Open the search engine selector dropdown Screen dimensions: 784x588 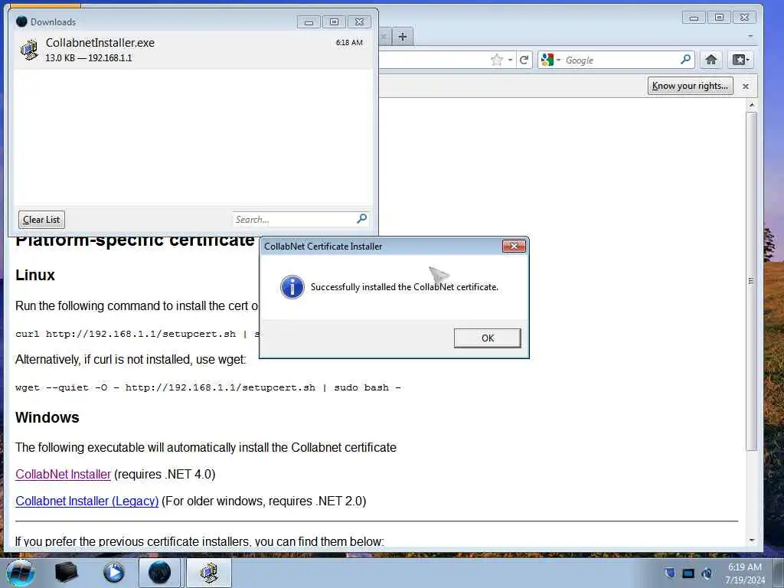[550, 60]
